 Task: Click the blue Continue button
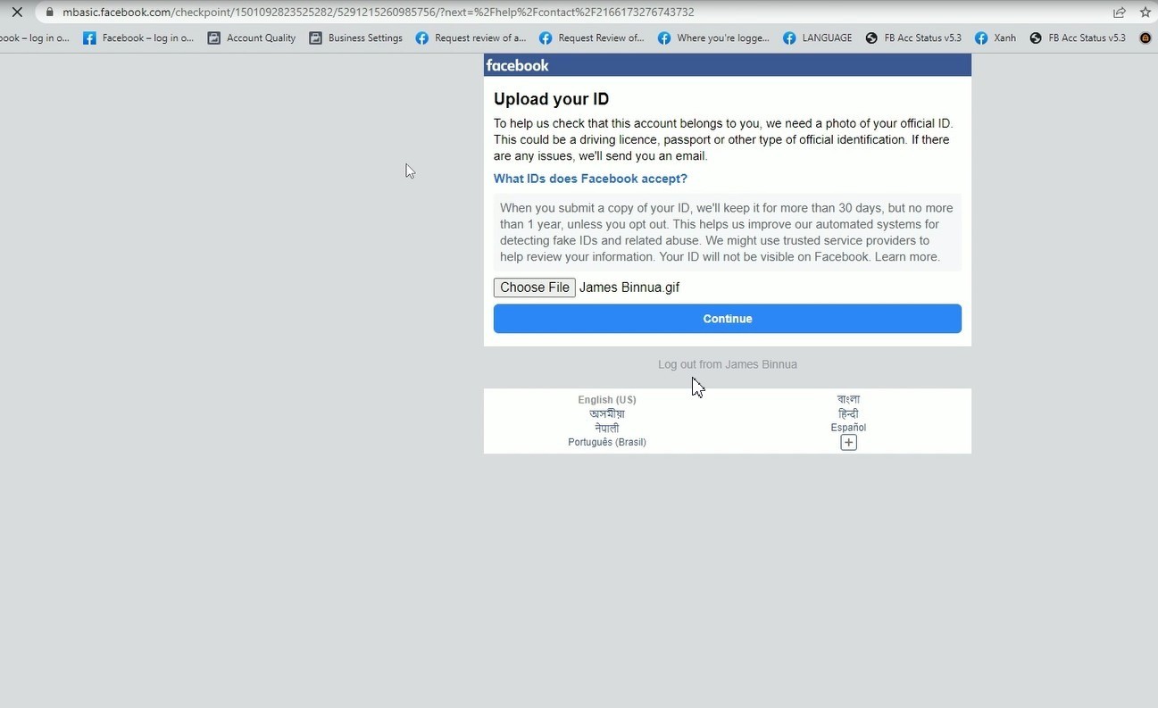(728, 319)
